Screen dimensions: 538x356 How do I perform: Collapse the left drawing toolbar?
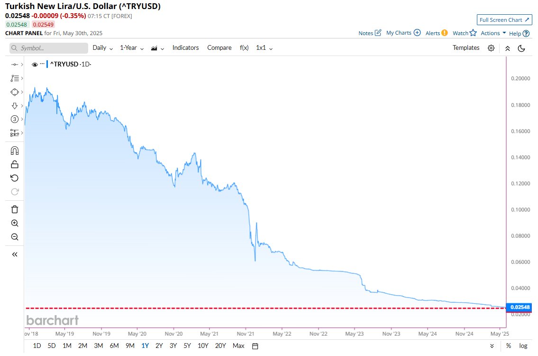pyautogui.click(x=14, y=254)
